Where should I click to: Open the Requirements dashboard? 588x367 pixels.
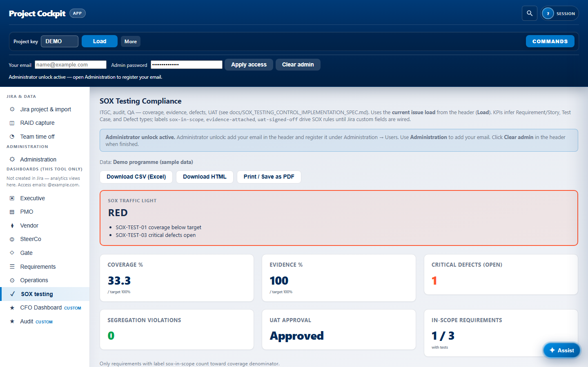(x=45, y=267)
